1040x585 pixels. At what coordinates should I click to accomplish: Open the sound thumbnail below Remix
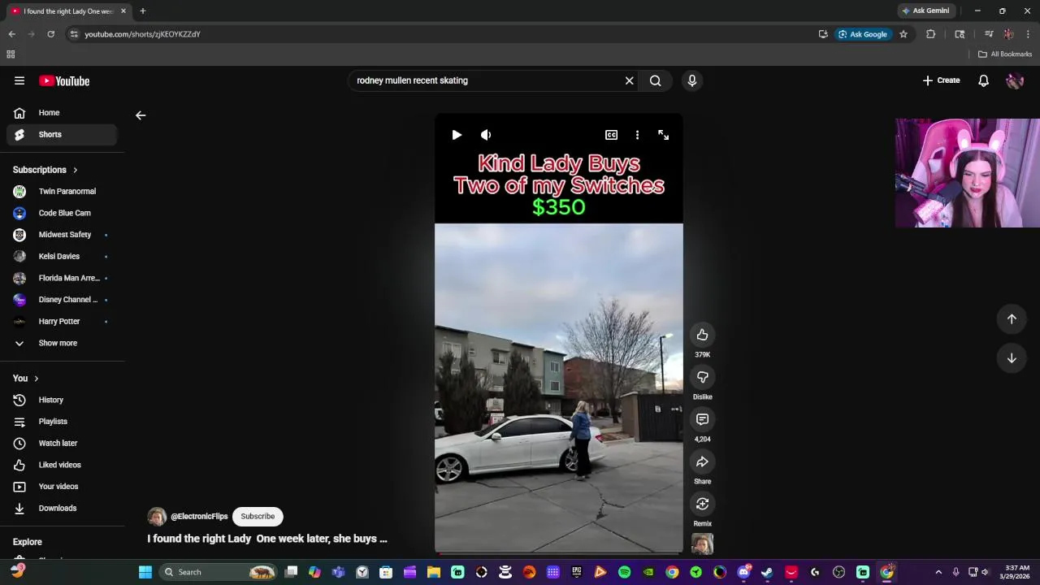point(702,544)
